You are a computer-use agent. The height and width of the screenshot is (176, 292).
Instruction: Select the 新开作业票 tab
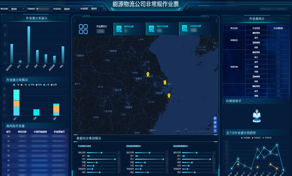pyautogui.click(x=130, y=28)
